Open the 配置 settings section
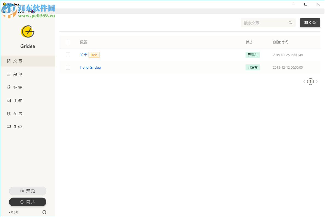Screen dimensions: 325x217 point(28,114)
